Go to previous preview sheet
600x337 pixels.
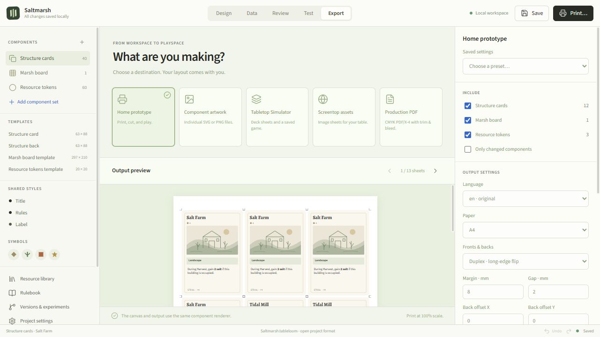[x=390, y=171]
